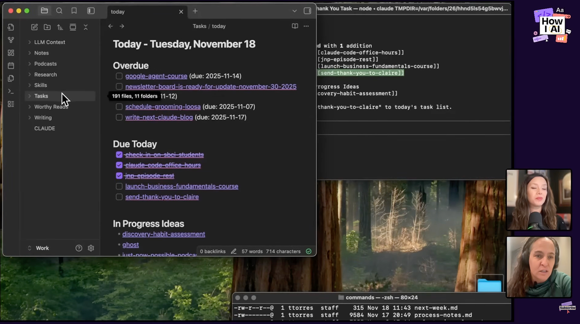This screenshot has height=324, width=580.
Task: Check the google-agent-course task checkbox
Action: pyautogui.click(x=119, y=76)
